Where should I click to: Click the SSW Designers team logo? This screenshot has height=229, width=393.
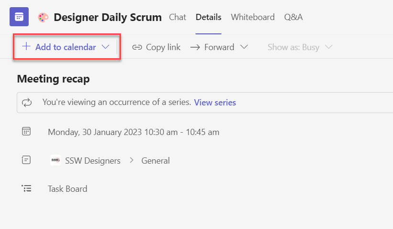coord(55,161)
